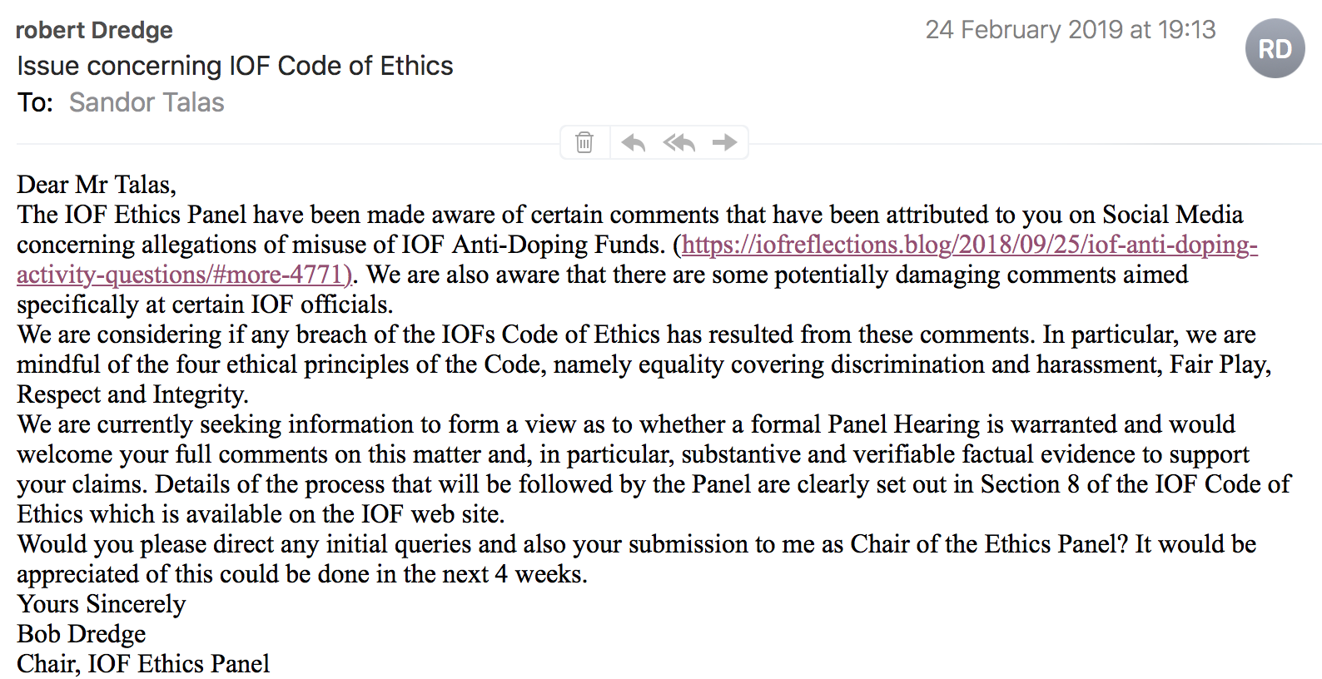This screenshot has height=679, width=1322.
Task: Click recipient name Sandor Talas
Action: tap(147, 102)
